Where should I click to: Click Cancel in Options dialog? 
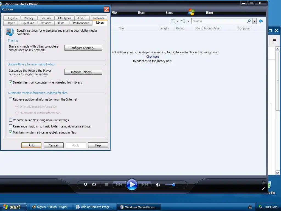click(54, 145)
